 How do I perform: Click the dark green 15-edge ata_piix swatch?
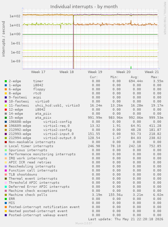tap(6, 118)
